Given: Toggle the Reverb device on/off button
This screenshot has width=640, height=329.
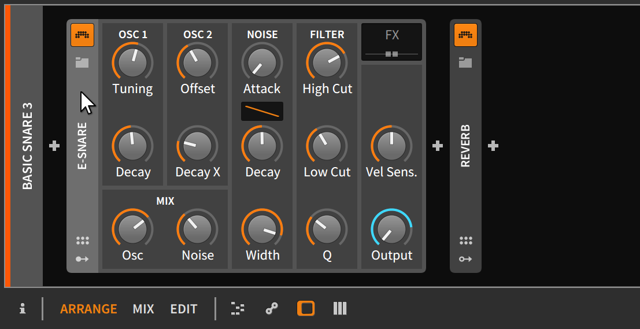Looking at the screenshot, I should (x=465, y=35).
